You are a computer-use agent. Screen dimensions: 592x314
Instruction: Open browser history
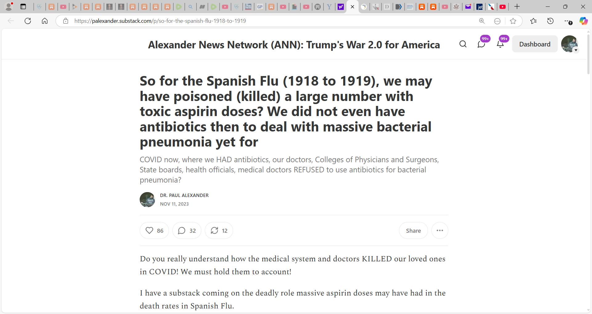click(550, 21)
